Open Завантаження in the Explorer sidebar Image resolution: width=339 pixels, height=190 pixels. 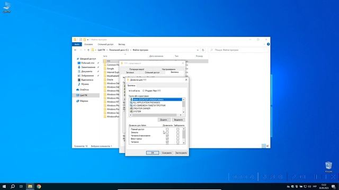pos(86,67)
